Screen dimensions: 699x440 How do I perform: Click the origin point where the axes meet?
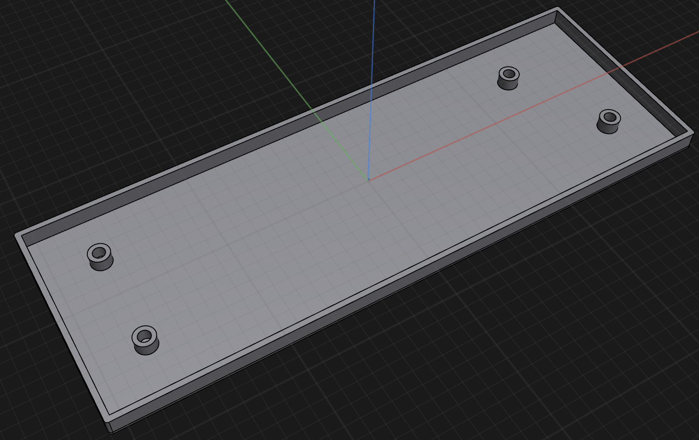tap(368, 179)
